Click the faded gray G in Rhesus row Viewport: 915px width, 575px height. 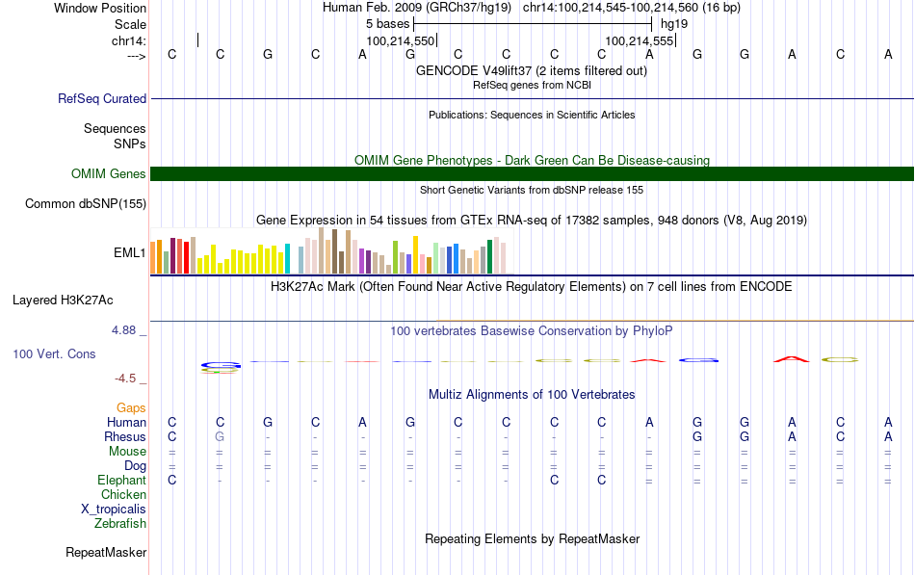click(220, 436)
